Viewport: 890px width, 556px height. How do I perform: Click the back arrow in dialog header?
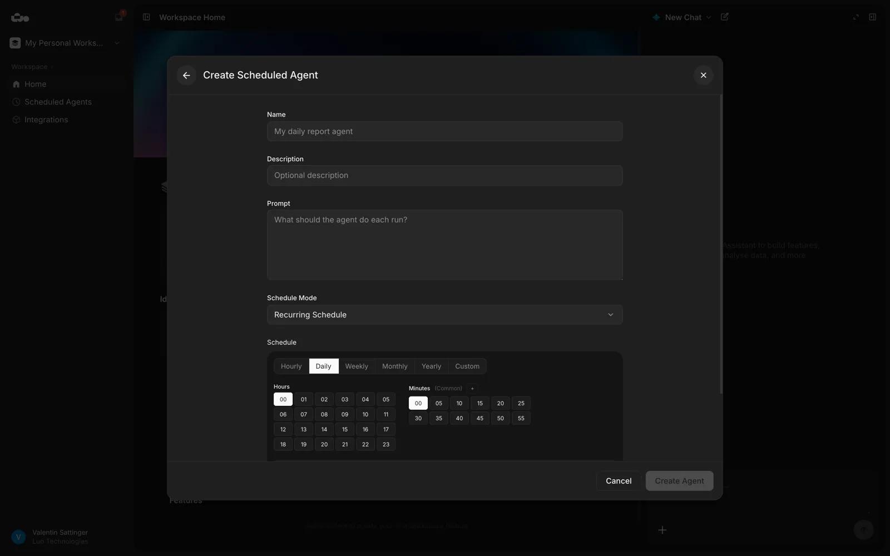(x=186, y=76)
